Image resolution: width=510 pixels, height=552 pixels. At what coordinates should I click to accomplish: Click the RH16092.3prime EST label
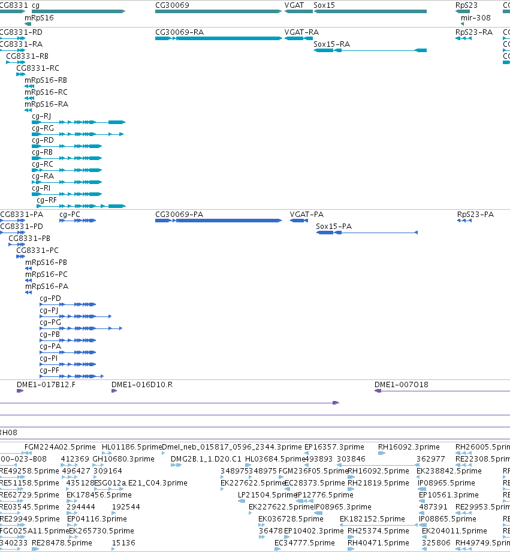[409, 447]
